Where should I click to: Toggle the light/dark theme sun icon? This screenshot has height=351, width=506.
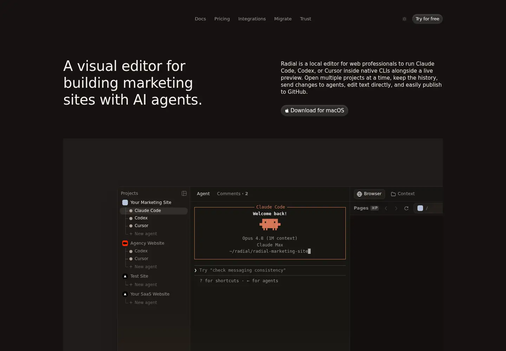click(x=404, y=19)
